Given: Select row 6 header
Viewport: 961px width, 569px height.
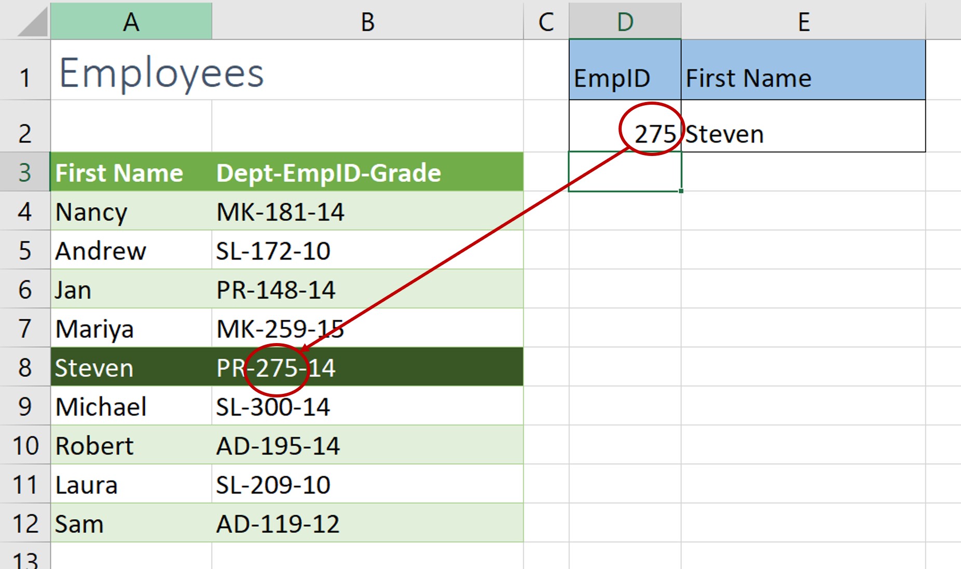Looking at the screenshot, I should click(25, 289).
